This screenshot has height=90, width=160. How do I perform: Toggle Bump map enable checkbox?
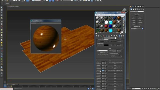point(107,85)
